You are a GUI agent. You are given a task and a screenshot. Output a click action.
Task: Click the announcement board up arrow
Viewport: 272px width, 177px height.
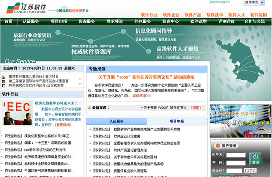coord(80,79)
